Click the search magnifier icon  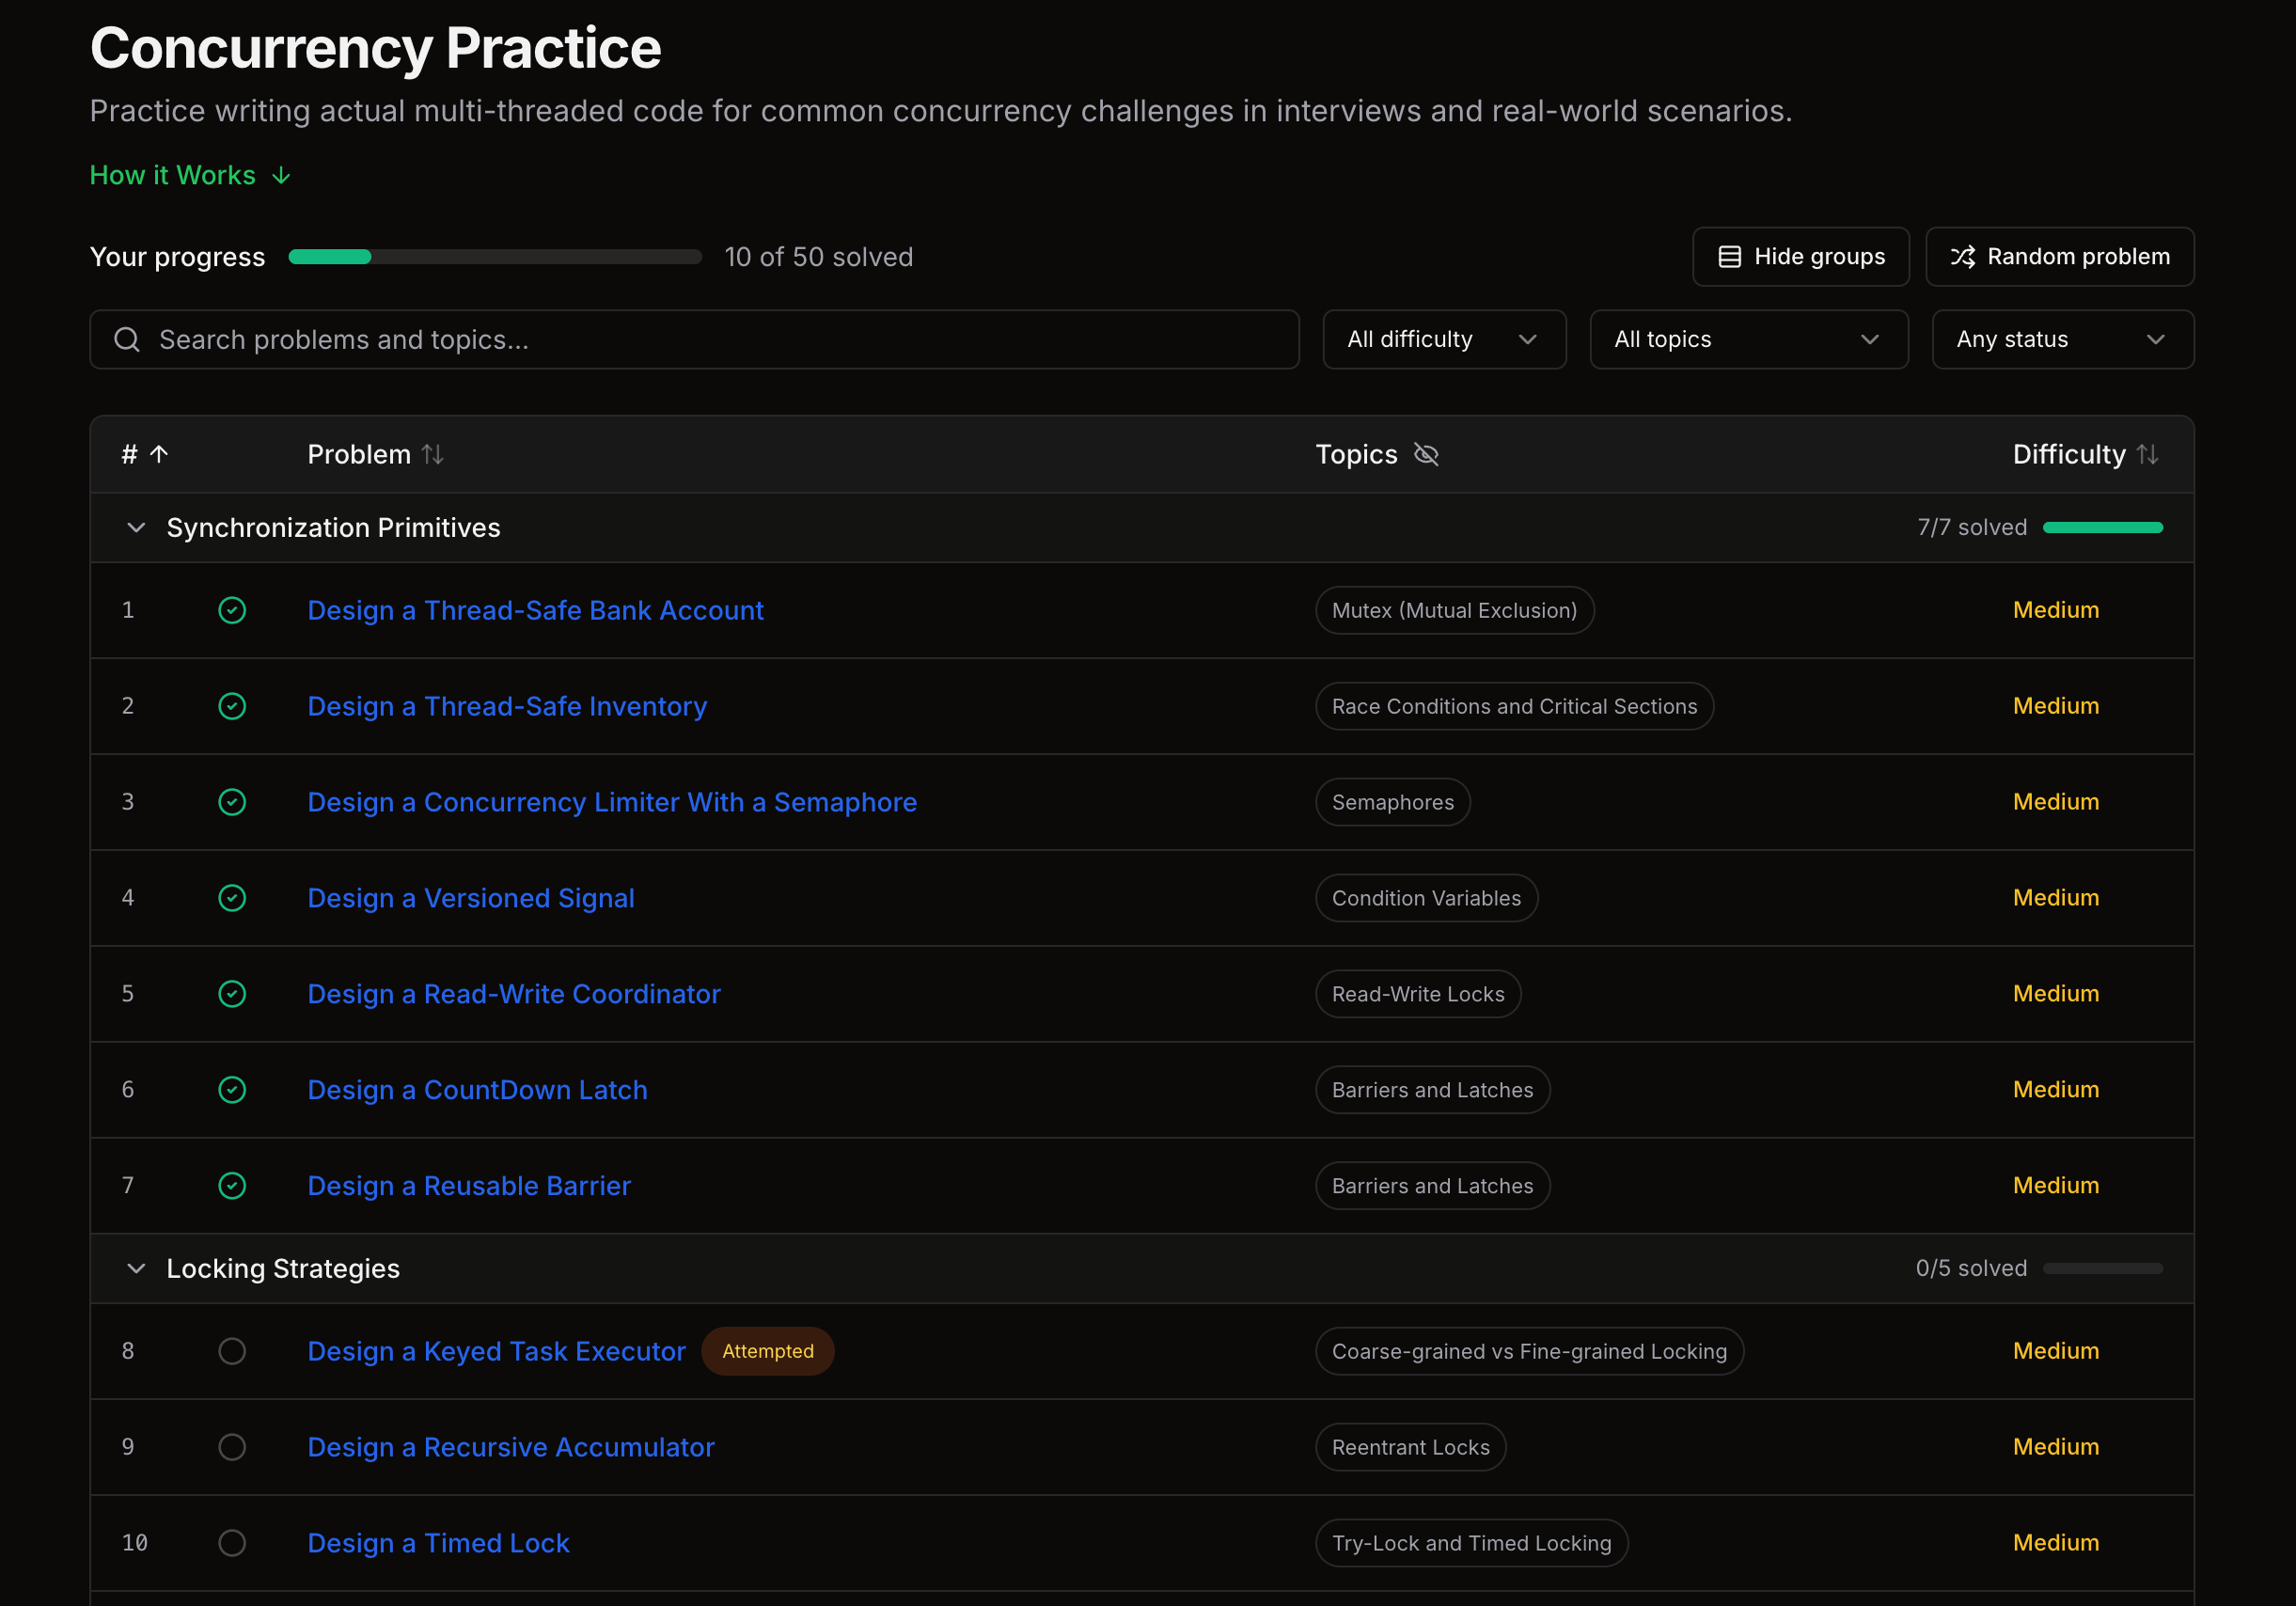(x=127, y=339)
